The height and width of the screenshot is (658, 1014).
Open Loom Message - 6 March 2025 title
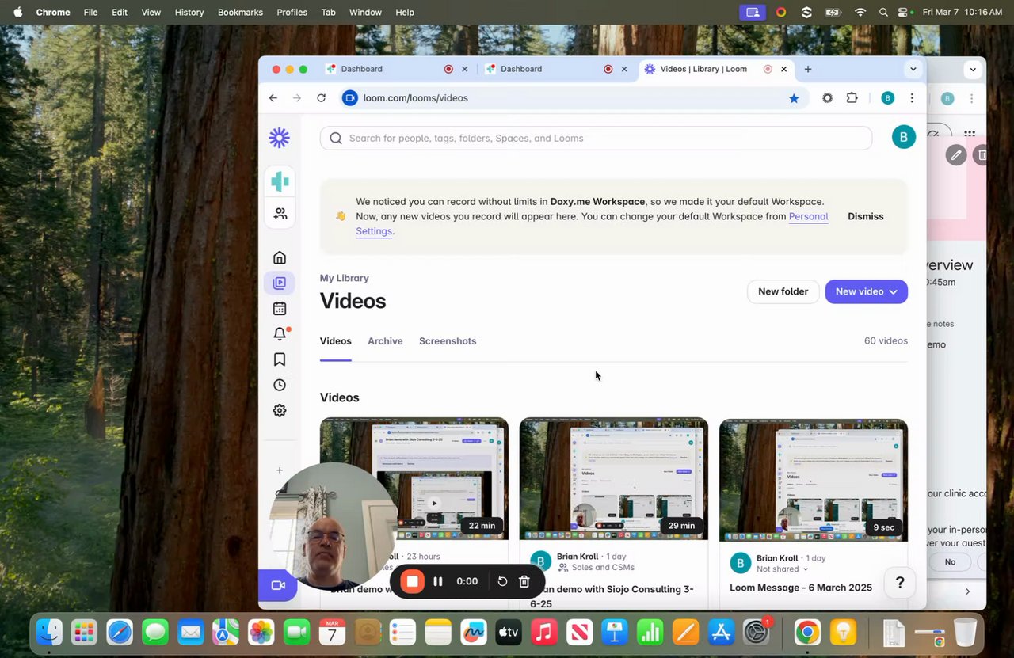tap(801, 588)
